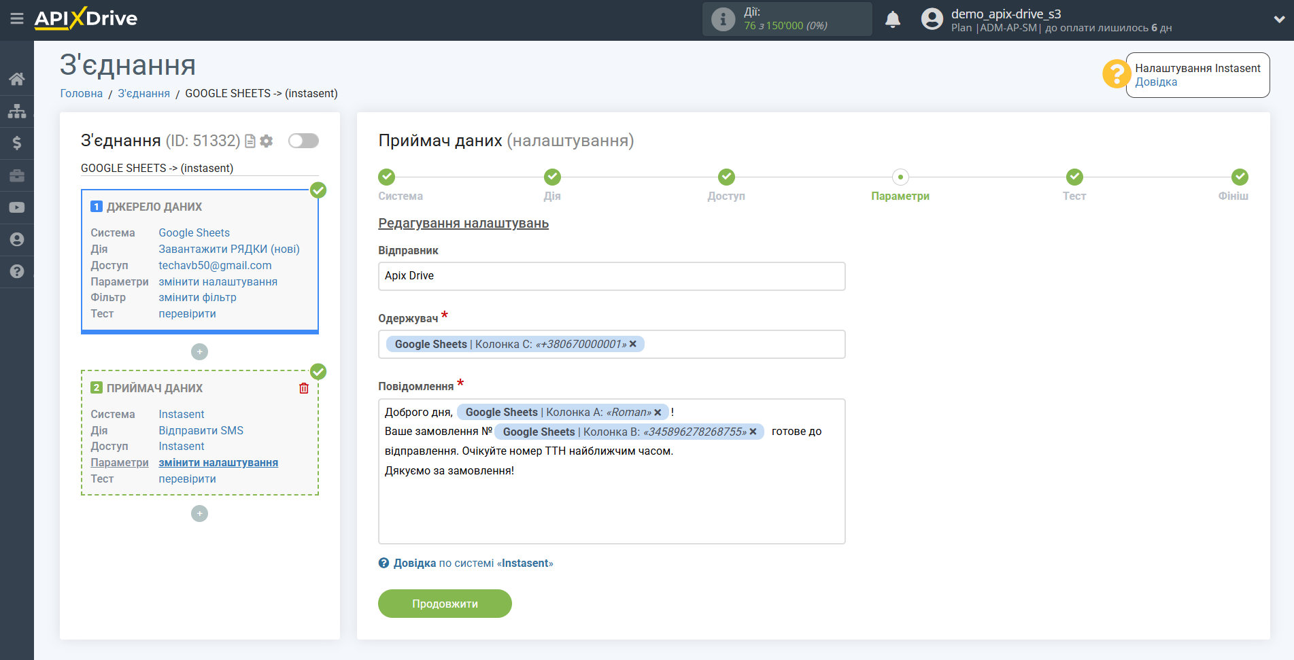Screen dimensions: 1294x660
Task: Click the Параметри label in receiver block
Action: pyautogui.click(x=120, y=462)
